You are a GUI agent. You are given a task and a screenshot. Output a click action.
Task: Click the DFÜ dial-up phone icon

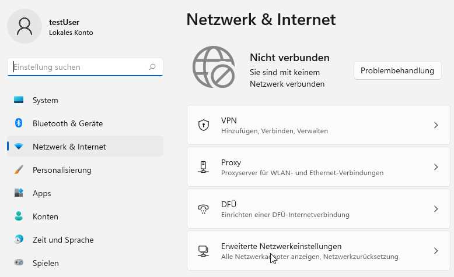[203, 209]
